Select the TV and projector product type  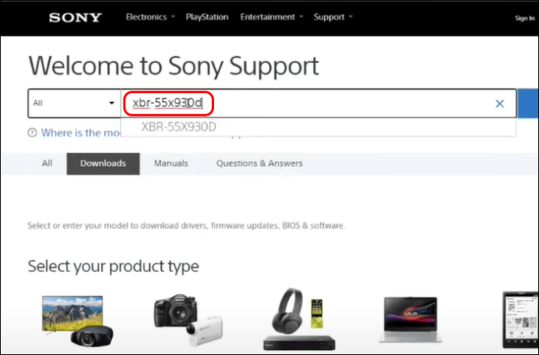(x=77, y=321)
